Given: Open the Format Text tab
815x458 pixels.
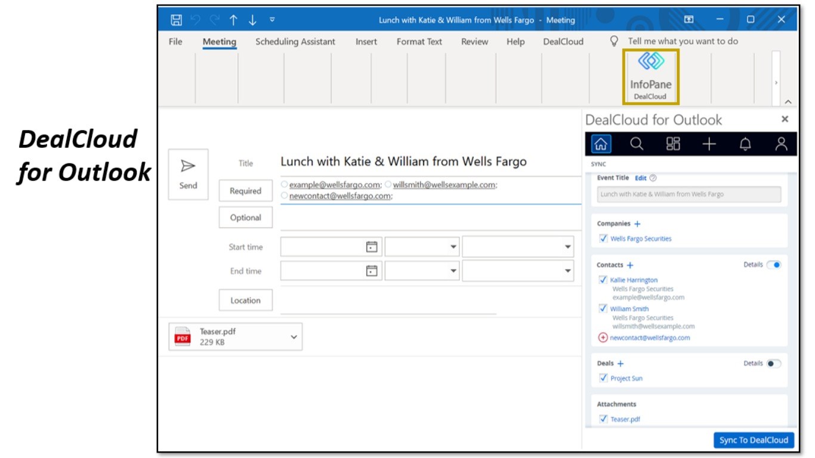Looking at the screenshot, I should point(419,42).
